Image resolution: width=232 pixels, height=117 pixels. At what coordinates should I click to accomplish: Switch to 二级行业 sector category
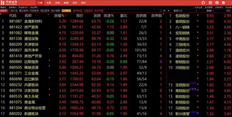(x=13, y=11)
